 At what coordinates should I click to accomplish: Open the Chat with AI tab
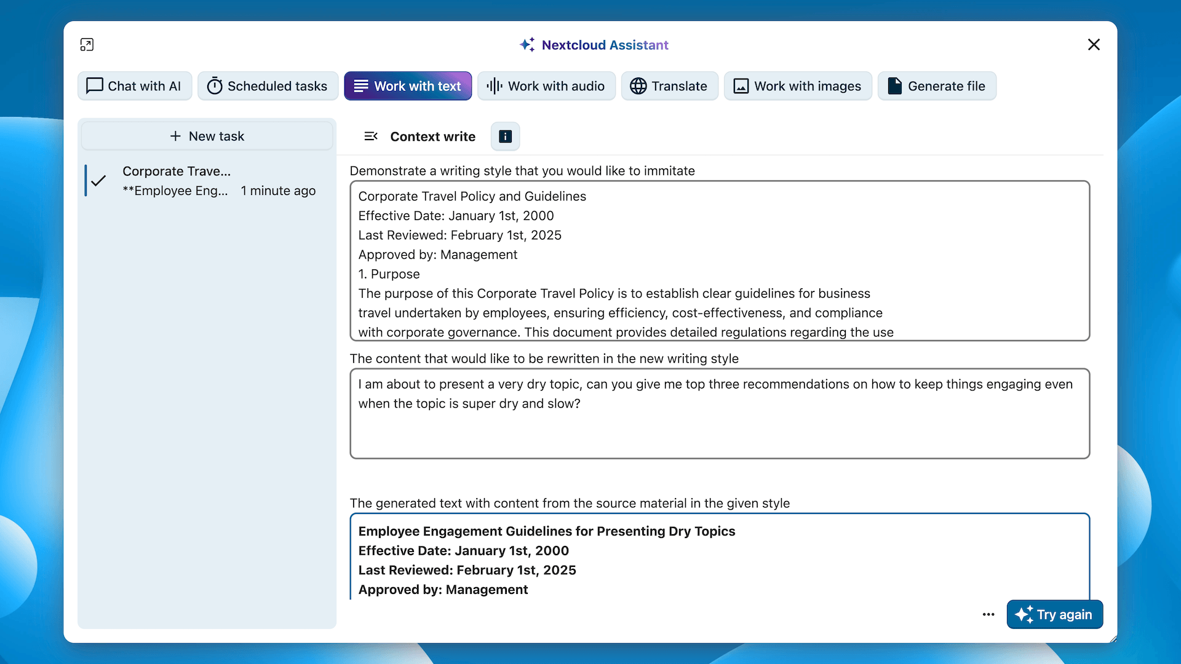coord(135,86)
